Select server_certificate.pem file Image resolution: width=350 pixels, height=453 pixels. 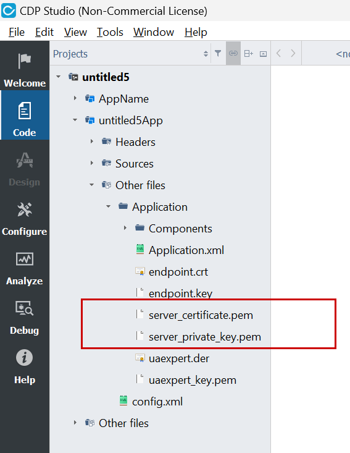(201, 315)
